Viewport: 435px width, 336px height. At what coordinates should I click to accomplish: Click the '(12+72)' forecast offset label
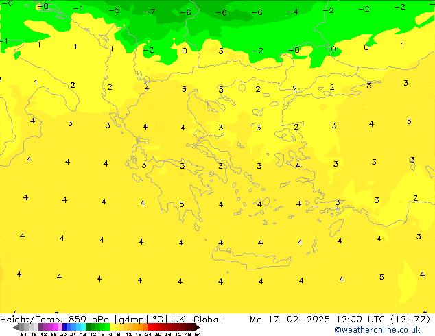pyautogui.click(x=410, y=320)
